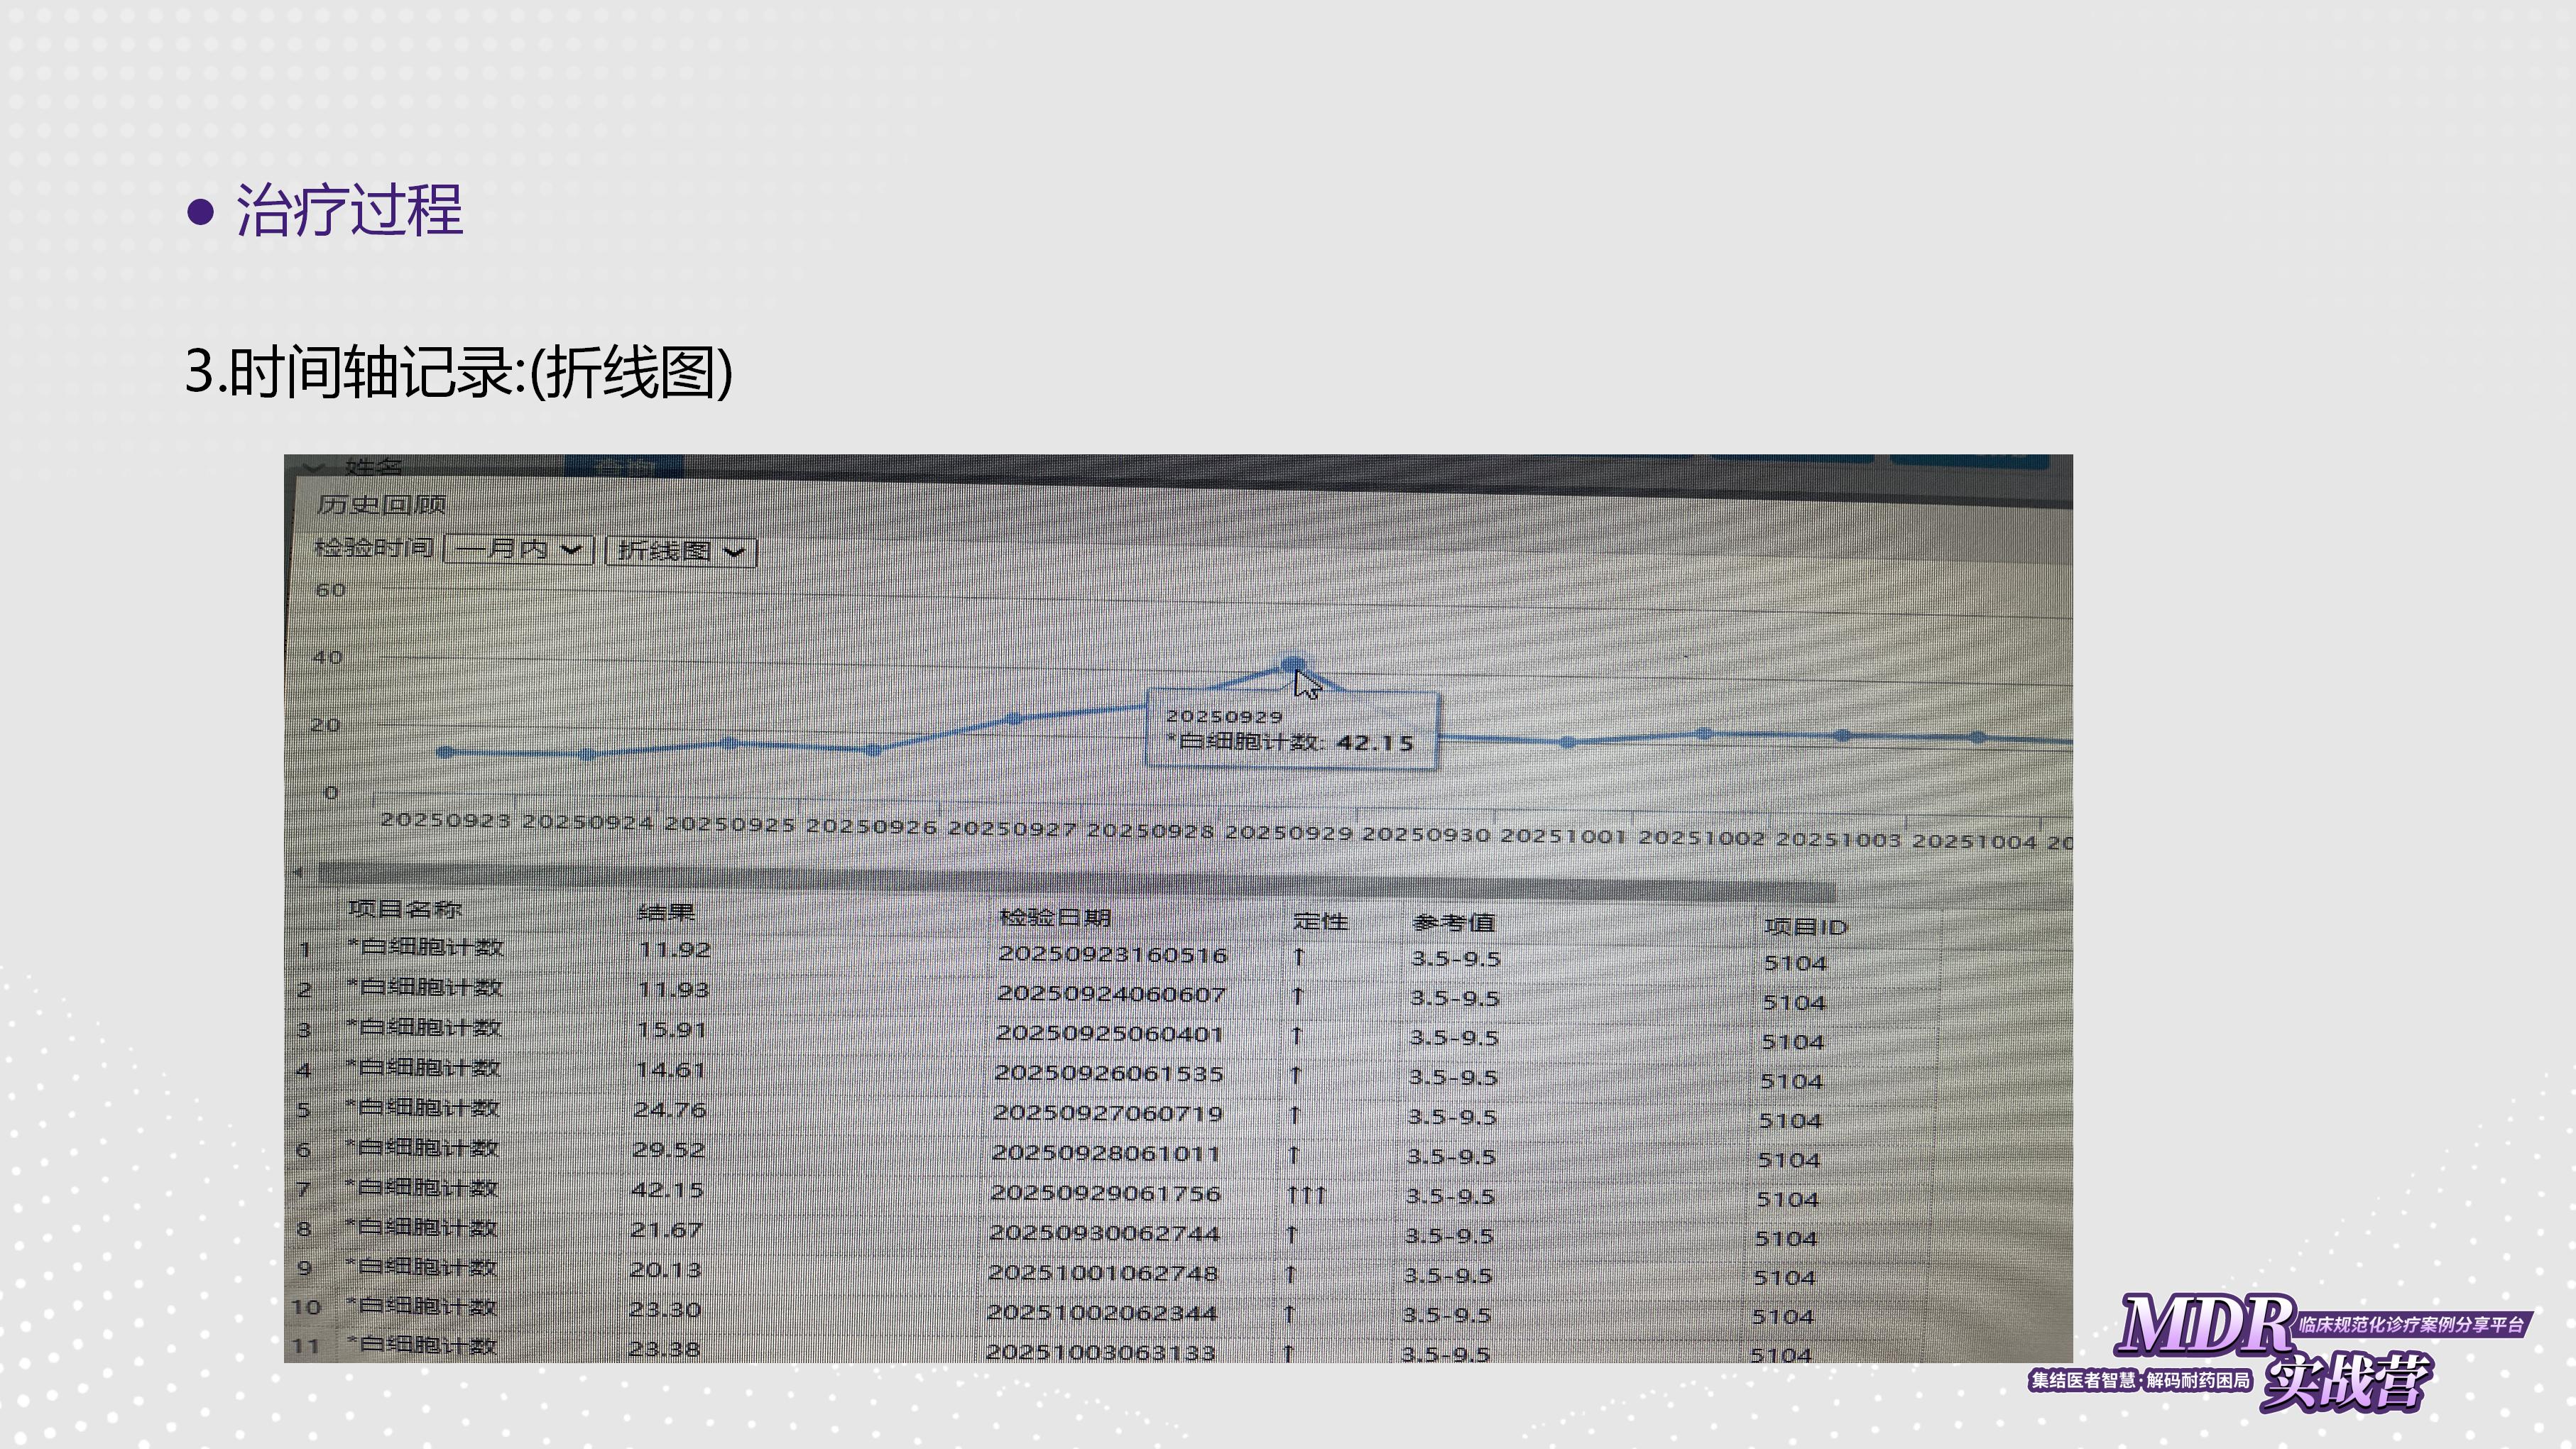Select row 1 with result 11.92
2576x1449 pixels.
[674, 949]
